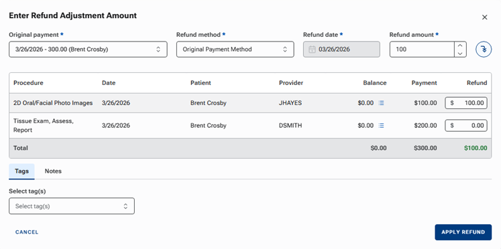Click the Date column header

point(109,83)
